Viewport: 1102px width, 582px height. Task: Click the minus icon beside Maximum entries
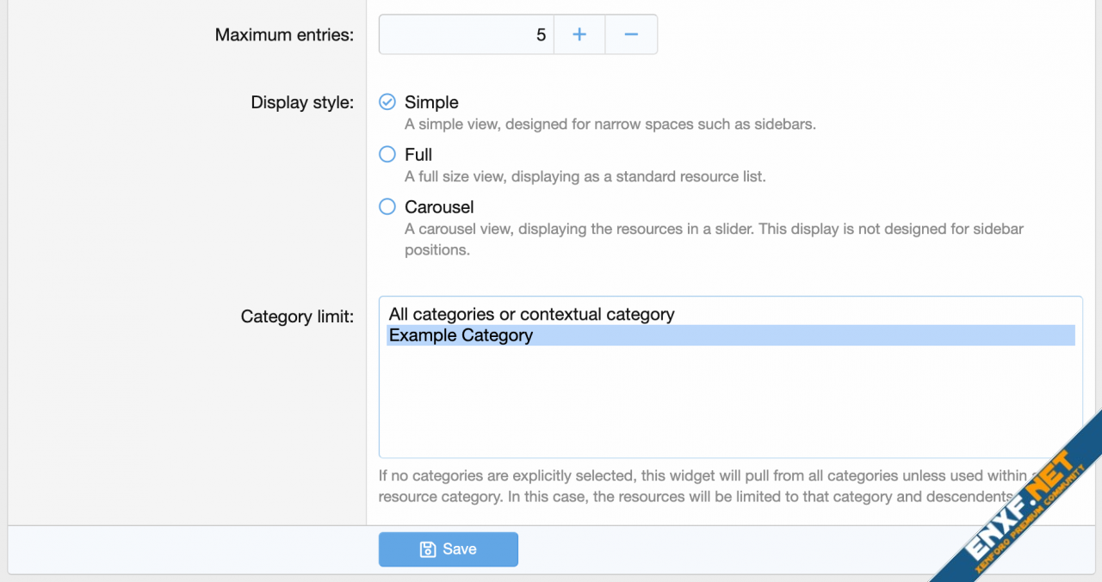[x=631, y=34]
